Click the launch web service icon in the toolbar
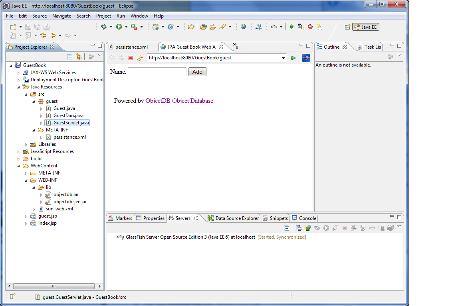Viewport: 460px width, 306px height. [258, 27]
